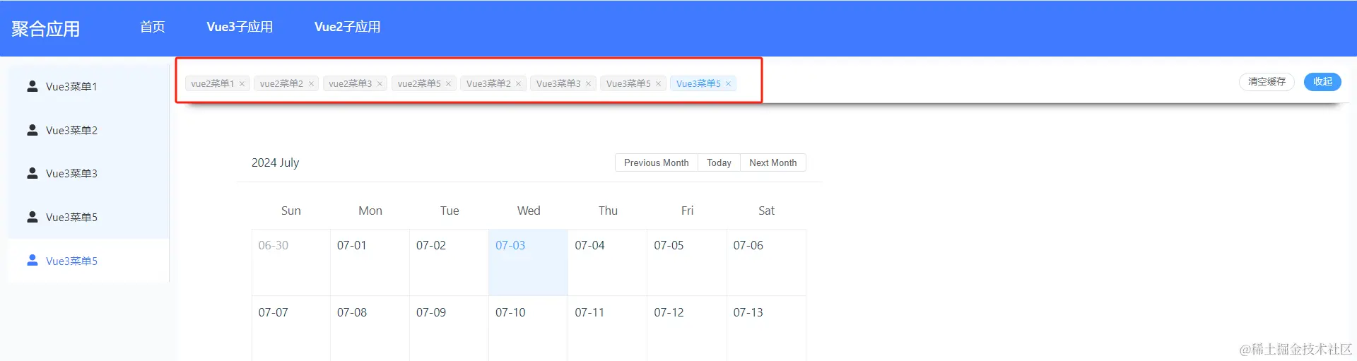Open Vue3菜单1 in the sidebar
Viewport: 1357px width, 361px height.
88,86
